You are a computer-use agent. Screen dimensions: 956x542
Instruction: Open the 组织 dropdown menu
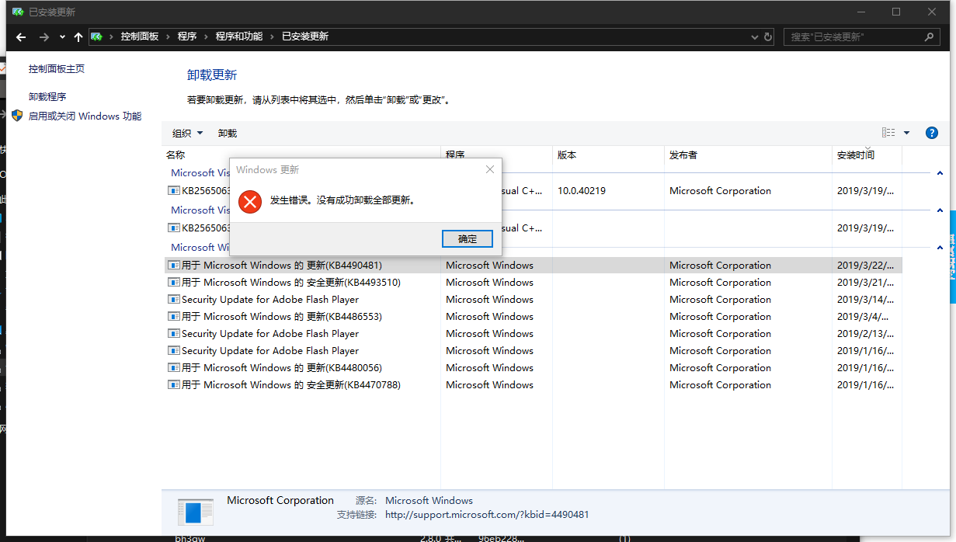tap(187, 133)
